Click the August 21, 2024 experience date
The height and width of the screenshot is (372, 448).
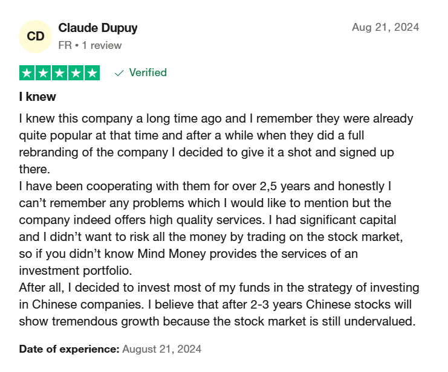[x=161, y=349]
